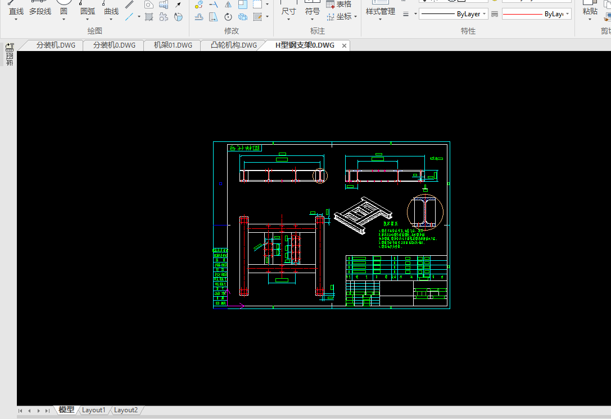Expand dropdown next to hatch edit icon
This screenshot has width=611, height=419.
[268, 17]
